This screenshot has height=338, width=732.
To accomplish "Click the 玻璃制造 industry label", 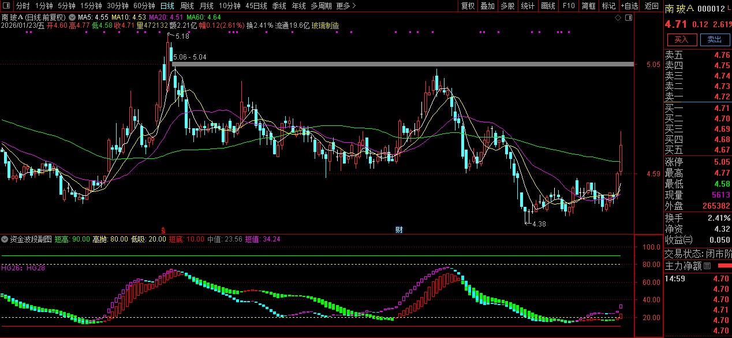I will click(325, 26).
